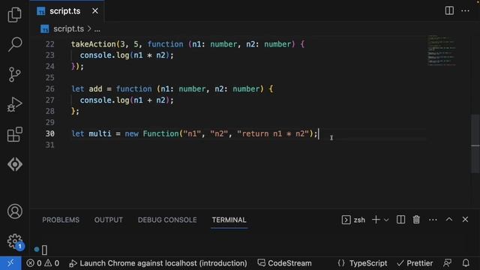
Task: Close the bottom panel
Action: pos(465,220)
